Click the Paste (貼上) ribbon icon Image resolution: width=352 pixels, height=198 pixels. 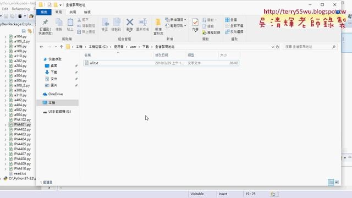tap(70, 25)
